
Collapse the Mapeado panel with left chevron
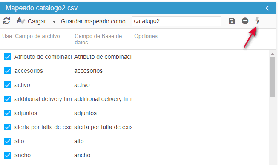[267, 8]
